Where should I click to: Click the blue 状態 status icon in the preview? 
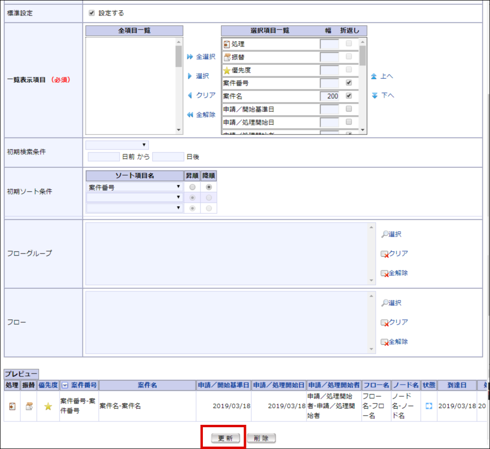coord(429,406)
